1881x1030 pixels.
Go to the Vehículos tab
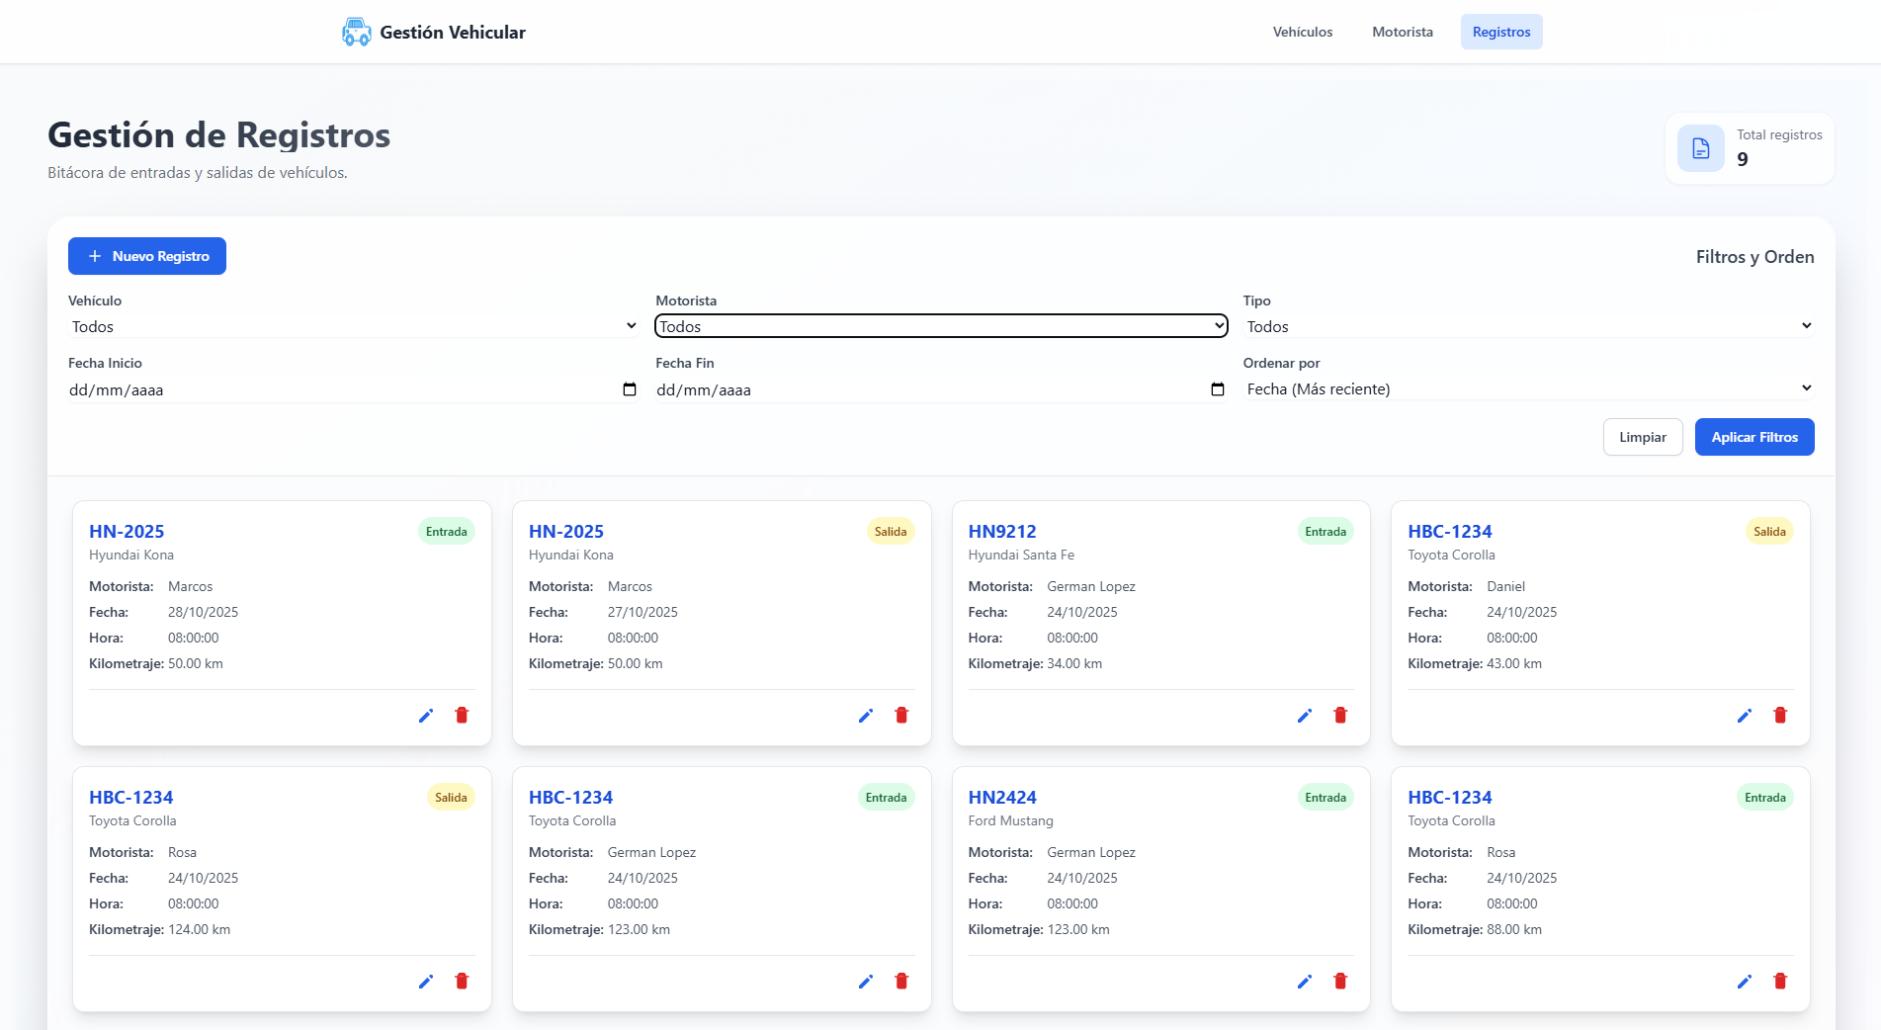[x=1302, y=32]
